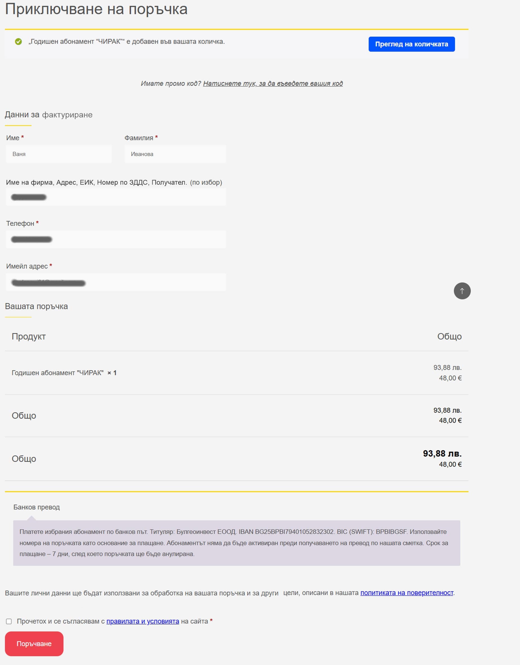This screenshot has width=520, height=665.
Task: Click the "Фамилия" last name field
Action: tap(175, 154)
